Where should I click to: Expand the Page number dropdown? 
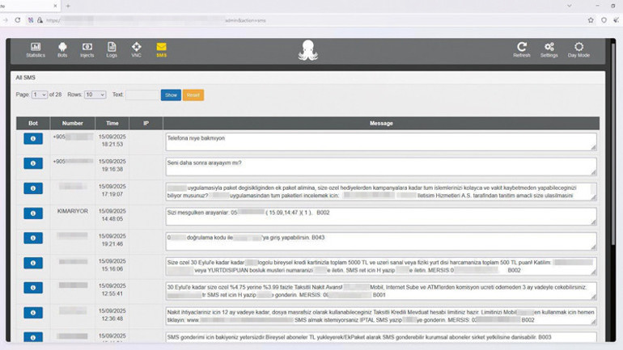click(40, 95)
